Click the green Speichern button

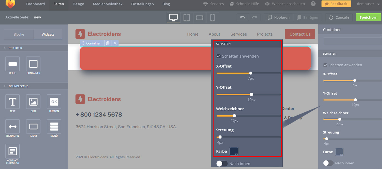368,17
